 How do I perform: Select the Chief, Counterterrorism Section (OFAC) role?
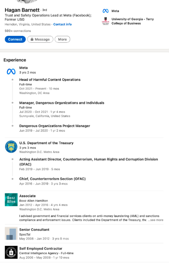(52, 179)
